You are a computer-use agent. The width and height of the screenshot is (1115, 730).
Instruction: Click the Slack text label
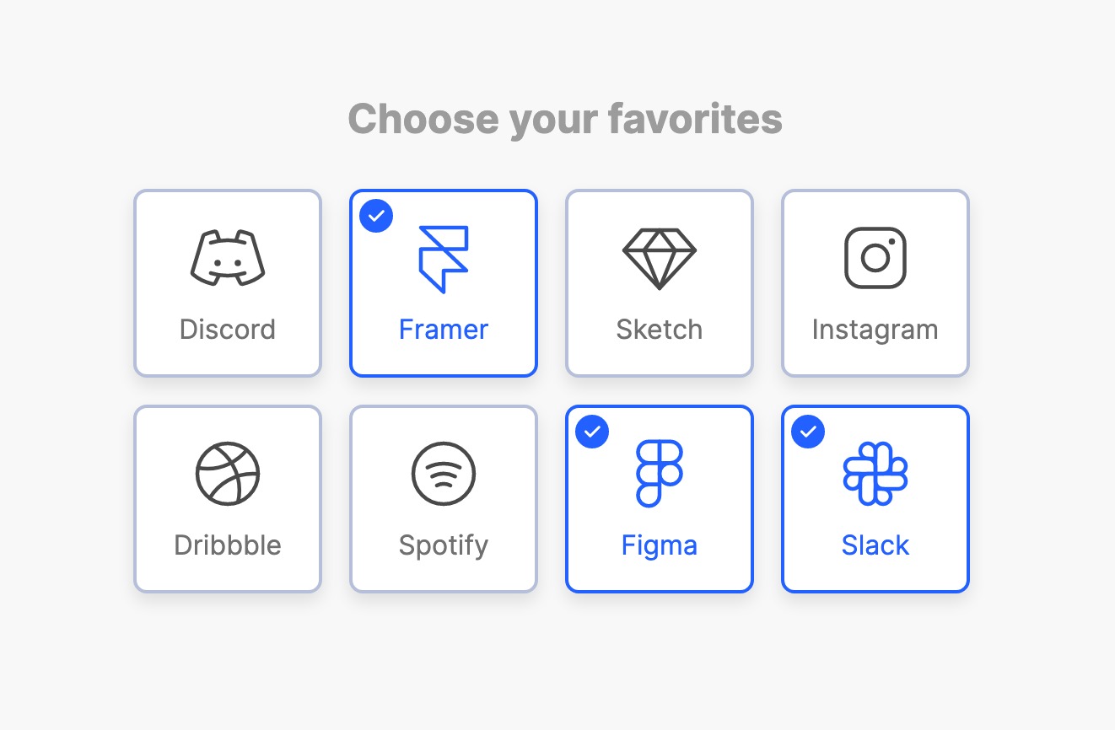pos(875,545)
